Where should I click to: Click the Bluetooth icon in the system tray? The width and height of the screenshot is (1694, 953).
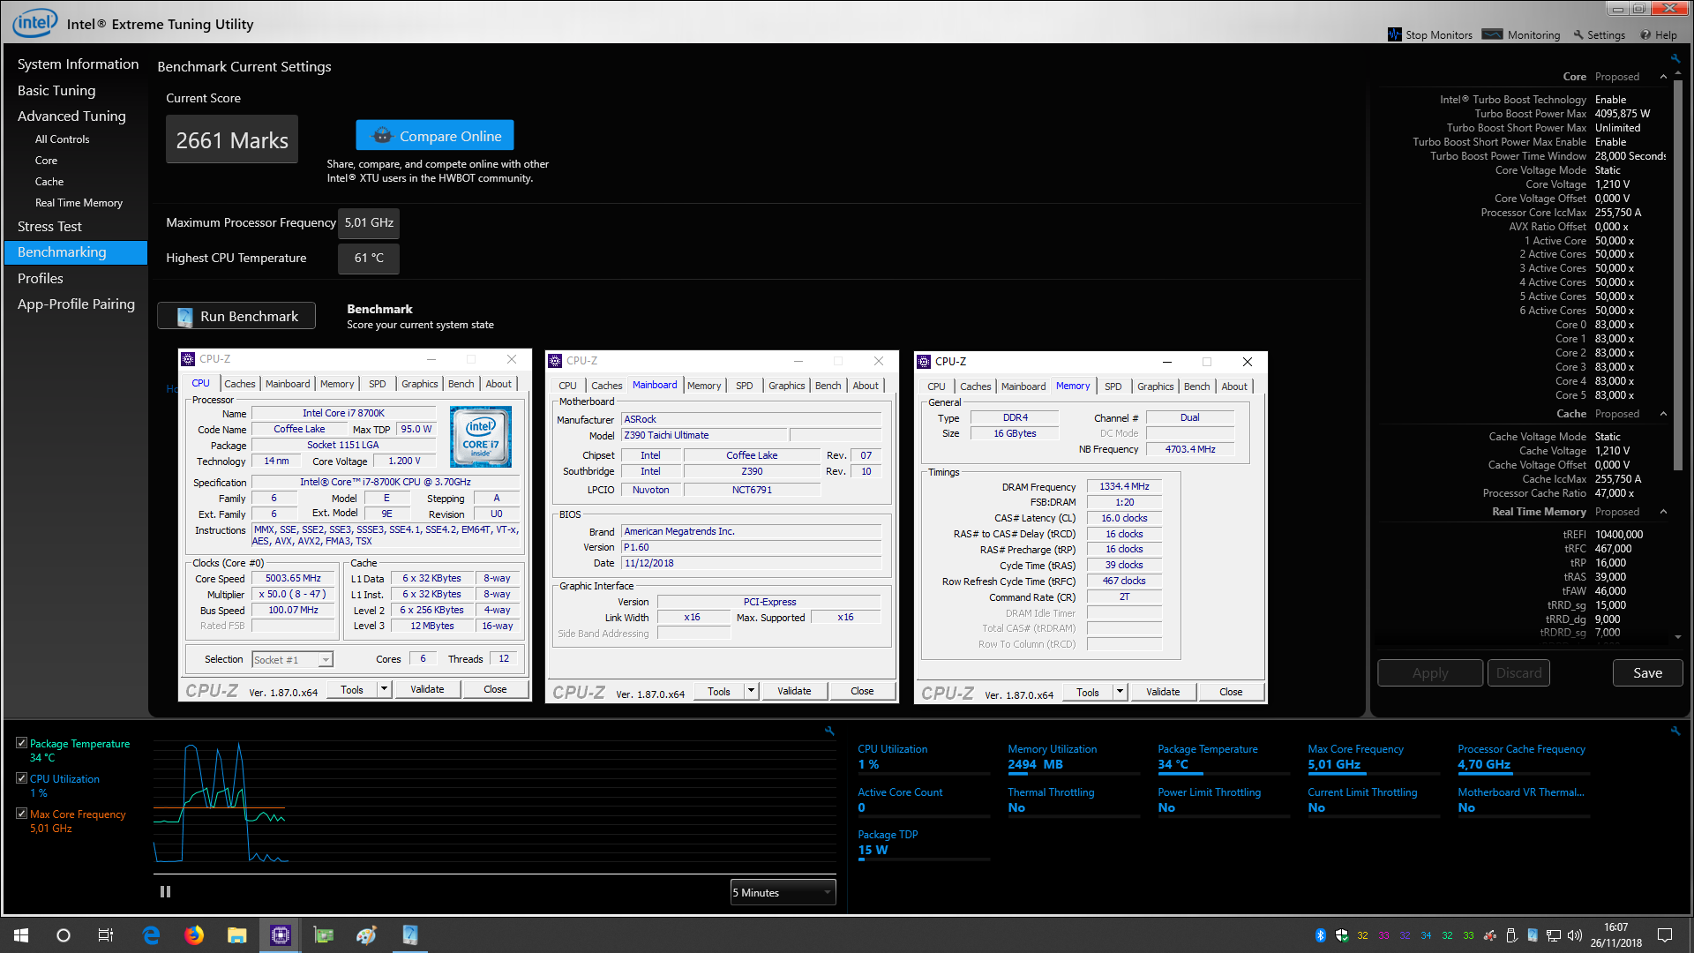pyautogui.click(x=1321, y=935)
